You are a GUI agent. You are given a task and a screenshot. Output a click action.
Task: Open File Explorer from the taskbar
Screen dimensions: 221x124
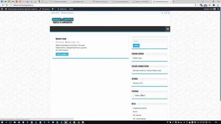click(x=15, y=122)
